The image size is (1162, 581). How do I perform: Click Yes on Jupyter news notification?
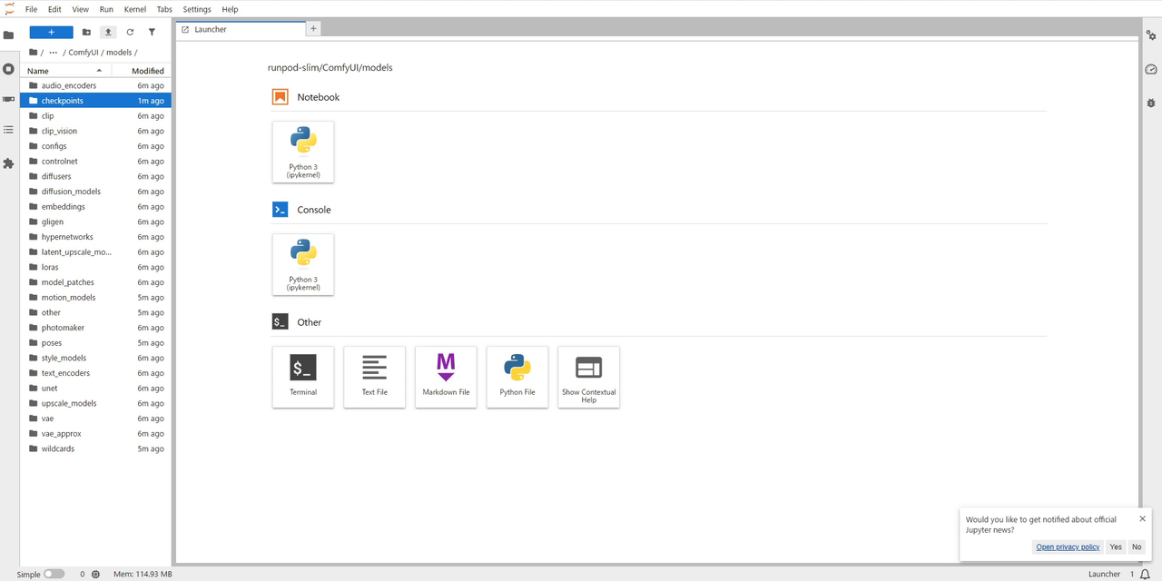(x=1116, y=547)
